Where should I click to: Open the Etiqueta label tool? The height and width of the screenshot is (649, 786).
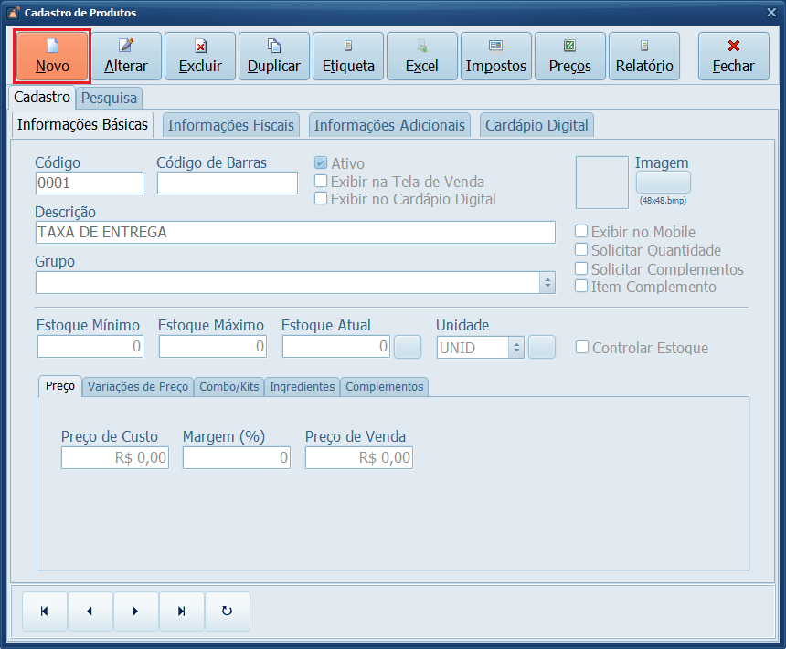point(348,56)
